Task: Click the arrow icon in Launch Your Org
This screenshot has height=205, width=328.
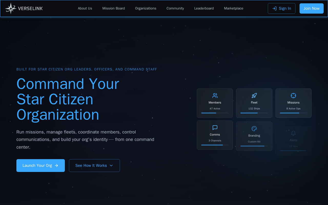Action: pos(57,166)
